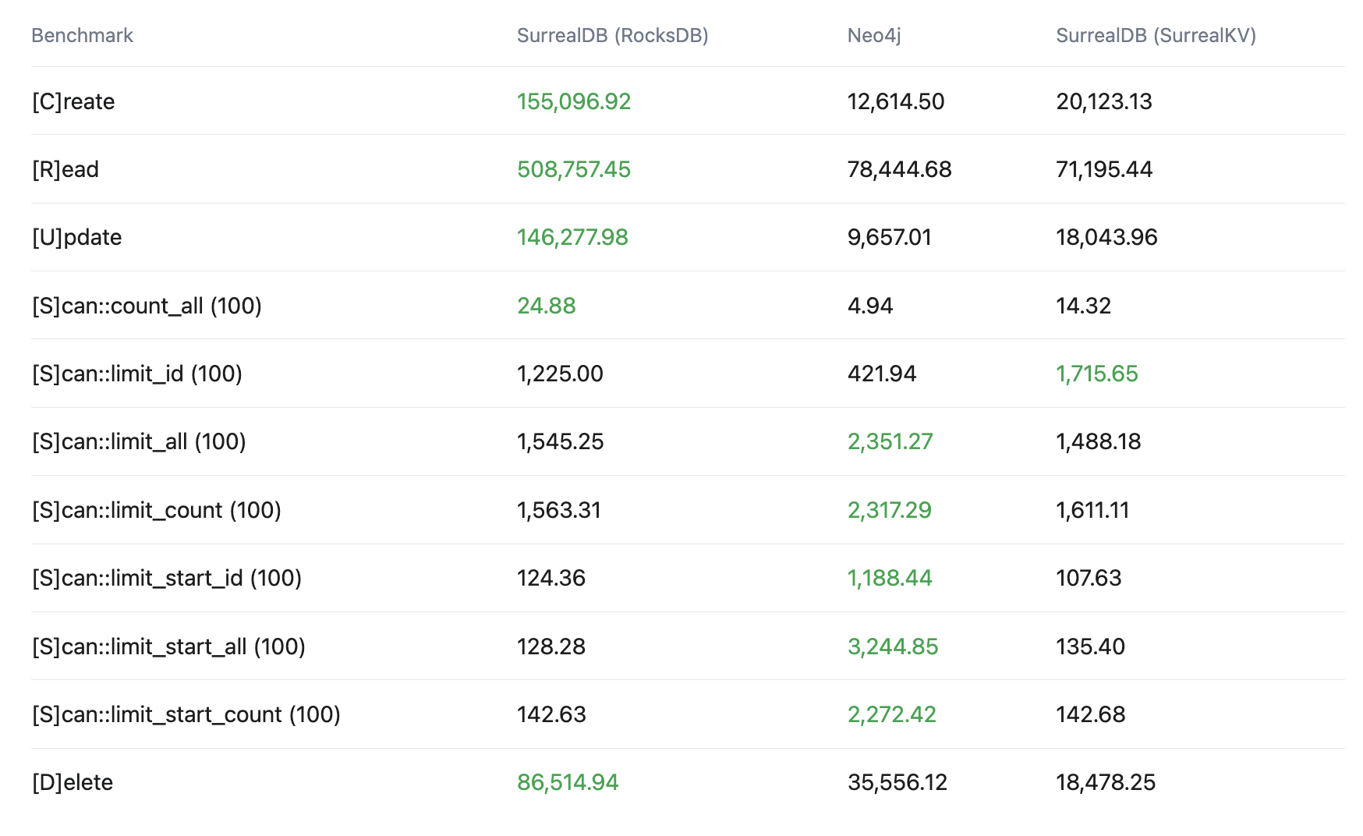
Task: Click the Benchmark column header
Action: [x=82, y=35]
